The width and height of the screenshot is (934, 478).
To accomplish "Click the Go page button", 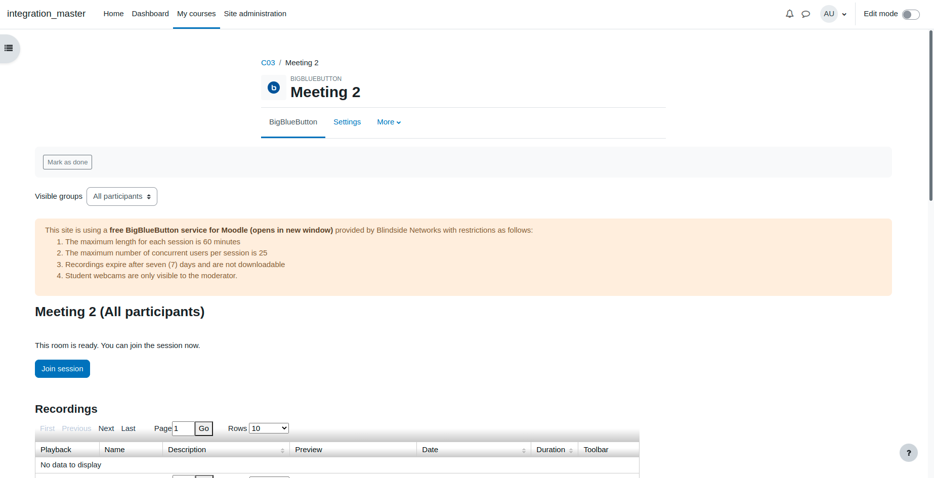I will coord(204,428).
